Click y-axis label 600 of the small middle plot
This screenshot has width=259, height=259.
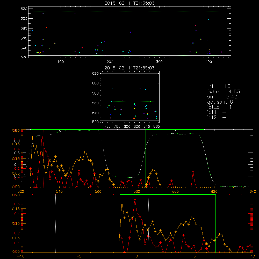point(95,83)
